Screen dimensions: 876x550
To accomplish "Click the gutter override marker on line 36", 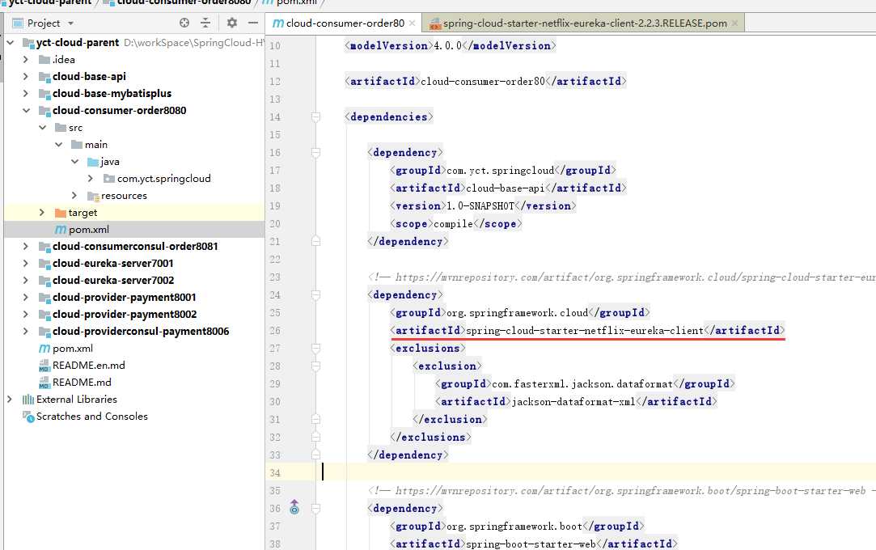I will tap(294, 508).
